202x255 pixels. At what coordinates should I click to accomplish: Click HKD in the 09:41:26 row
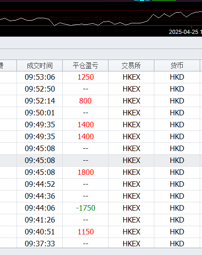point(177,220)
